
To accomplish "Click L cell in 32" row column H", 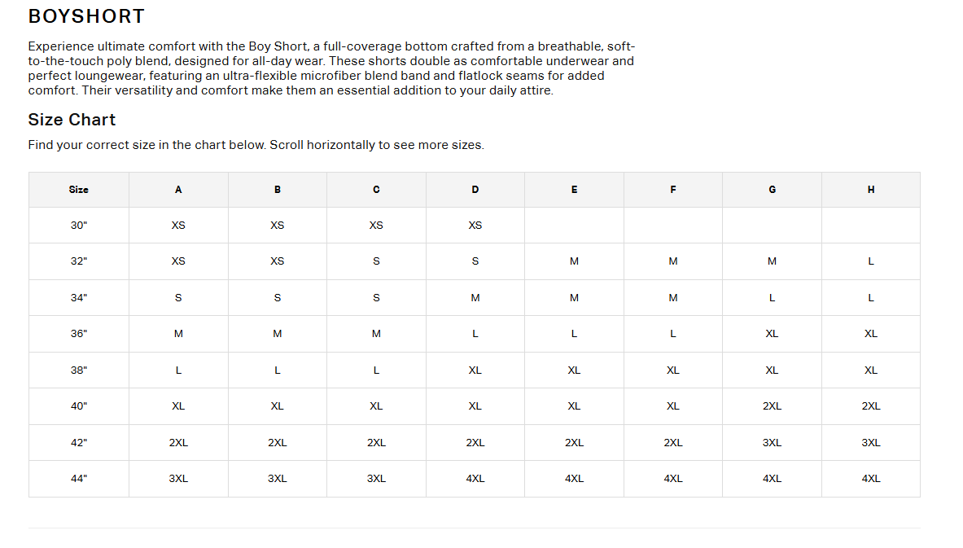I will [871, 261].
